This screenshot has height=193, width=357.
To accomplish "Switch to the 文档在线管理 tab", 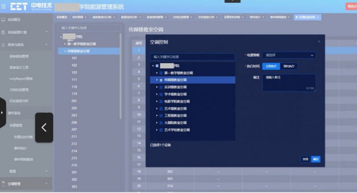I will coord(181,17).
